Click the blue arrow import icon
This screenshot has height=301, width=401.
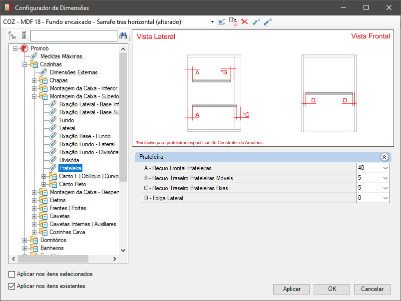[268, 22]
